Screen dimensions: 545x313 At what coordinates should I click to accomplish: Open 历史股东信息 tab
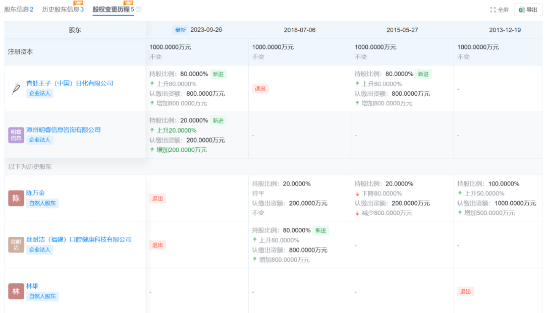pyautogui.click(x=63, y=10)
